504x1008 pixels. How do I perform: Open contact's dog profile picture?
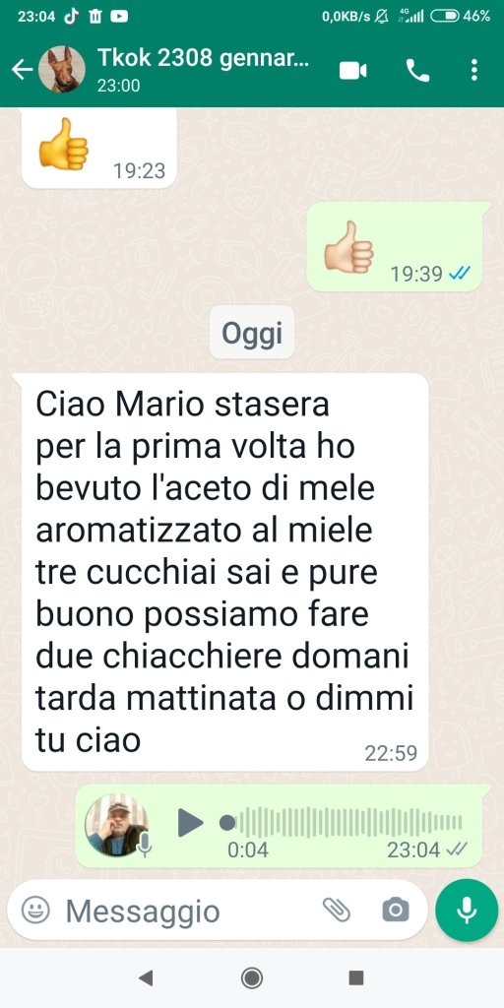[62, 70]
